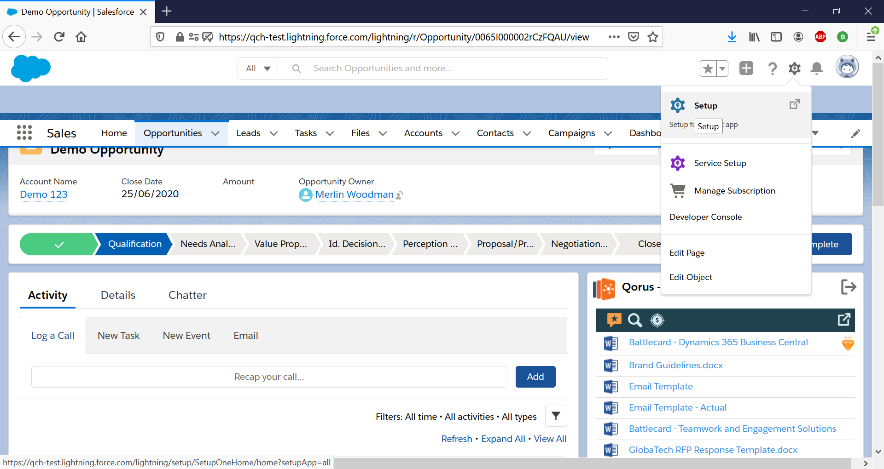Open Setup in new tab icon
Viewport: 884px width, 469px height.
(x=795, y=104)
